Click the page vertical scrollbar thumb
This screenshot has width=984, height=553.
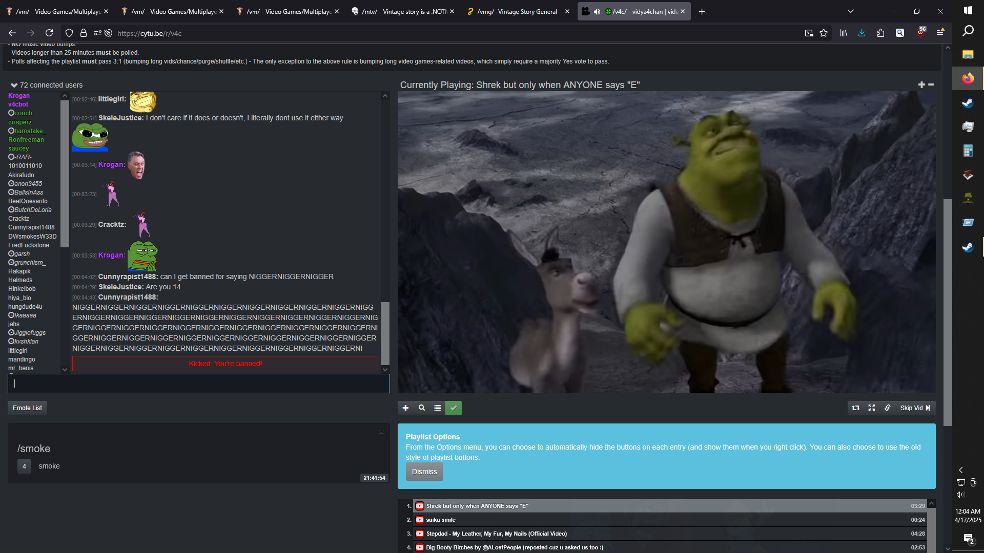pos(948,312)
